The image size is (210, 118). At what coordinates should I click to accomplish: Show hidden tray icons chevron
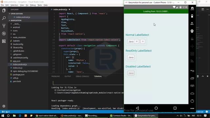(178, 116)
